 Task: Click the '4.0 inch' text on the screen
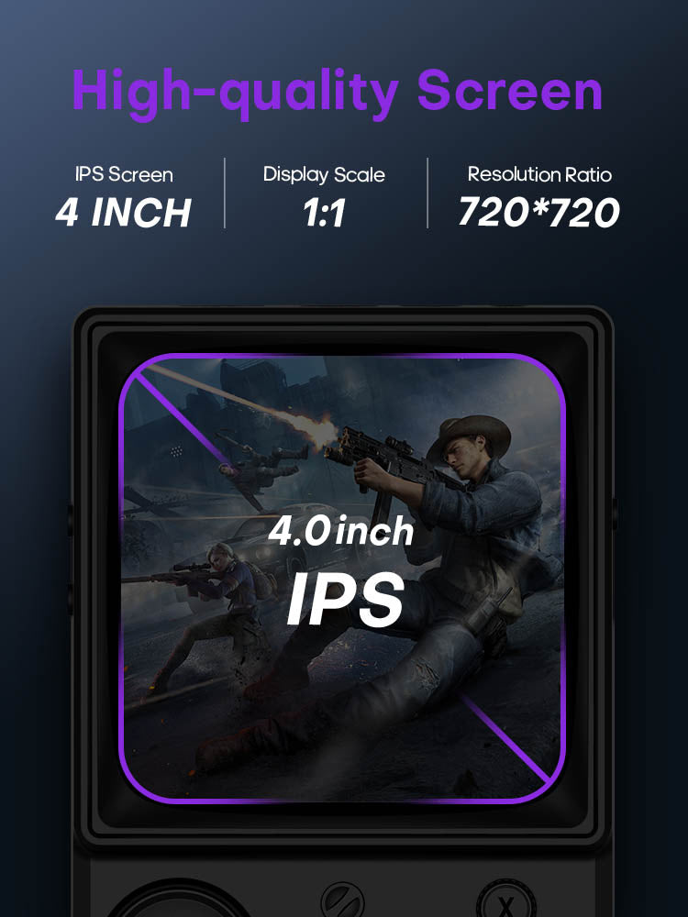341,531
